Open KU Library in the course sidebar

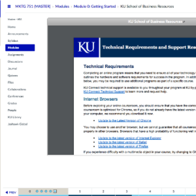pos(15,117)
